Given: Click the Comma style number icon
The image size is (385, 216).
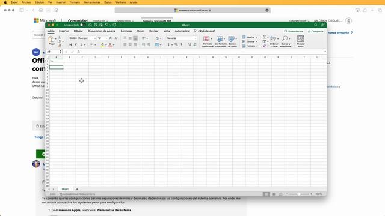Looking at the screenshot, I should (x=182, y=44).
